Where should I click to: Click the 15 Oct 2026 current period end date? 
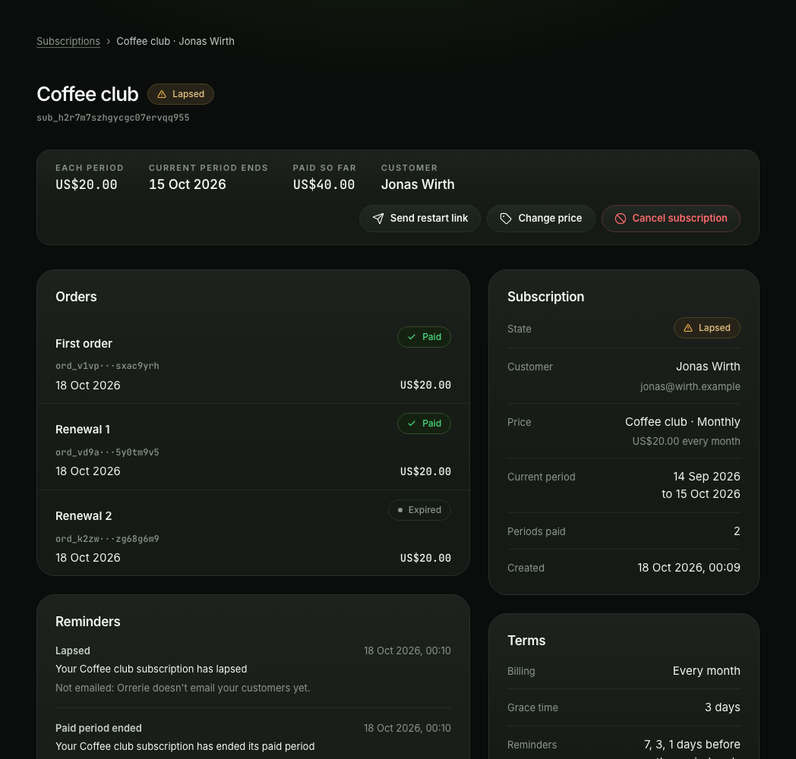click(x=188, y=184)
